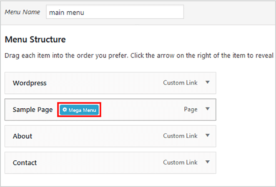Click the Page type label on Sample Page

191,110
